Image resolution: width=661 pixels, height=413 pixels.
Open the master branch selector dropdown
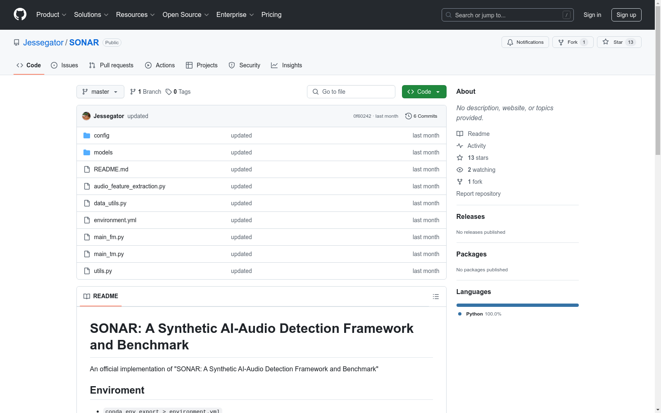(x=100, y=92)
